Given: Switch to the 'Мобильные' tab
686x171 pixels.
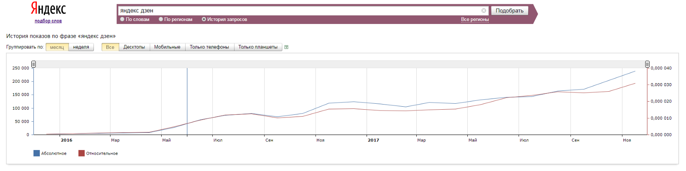Looking at the screenshot, I should click(167, 47).
